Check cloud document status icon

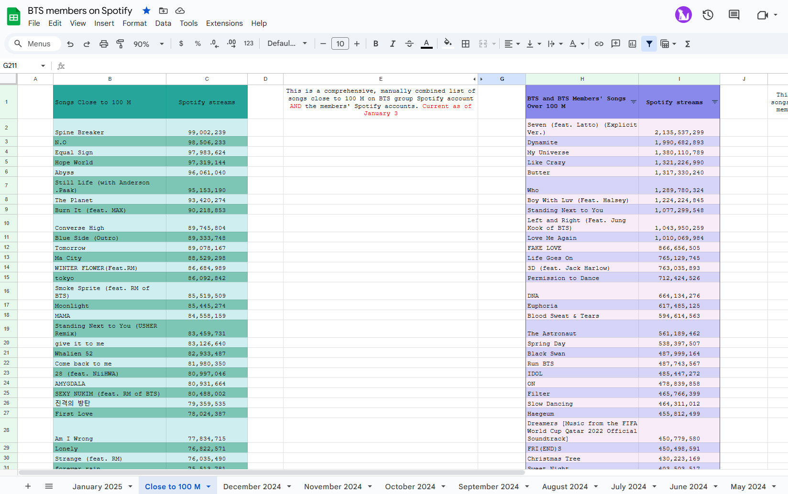click(x=180, y=11)
